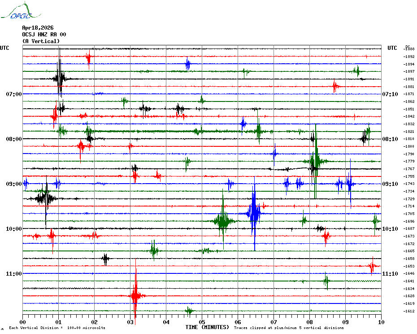Image resolution: width=417 pixels, height=334 pixels.
Task: Click minute label 06 on the time axis
Action: point(238,322)
